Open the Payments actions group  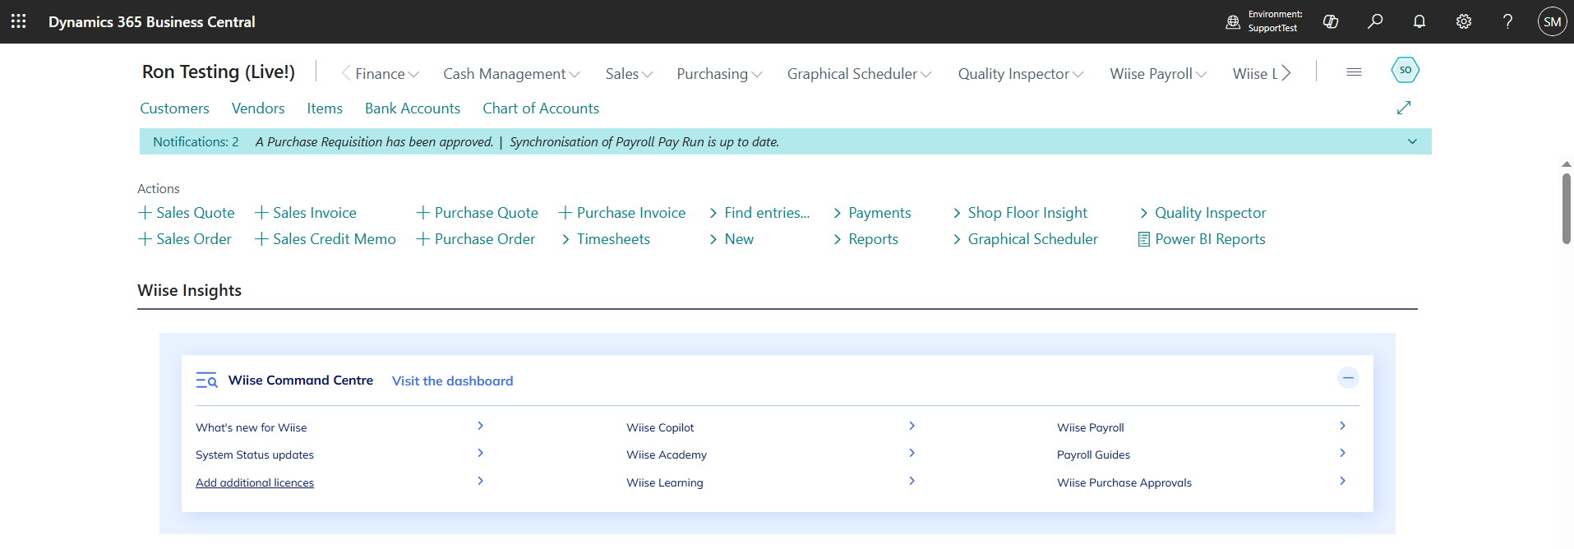click(x=872, y=213)
